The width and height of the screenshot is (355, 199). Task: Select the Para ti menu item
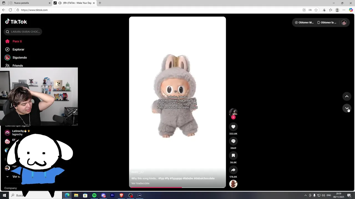tap(17, 41)
